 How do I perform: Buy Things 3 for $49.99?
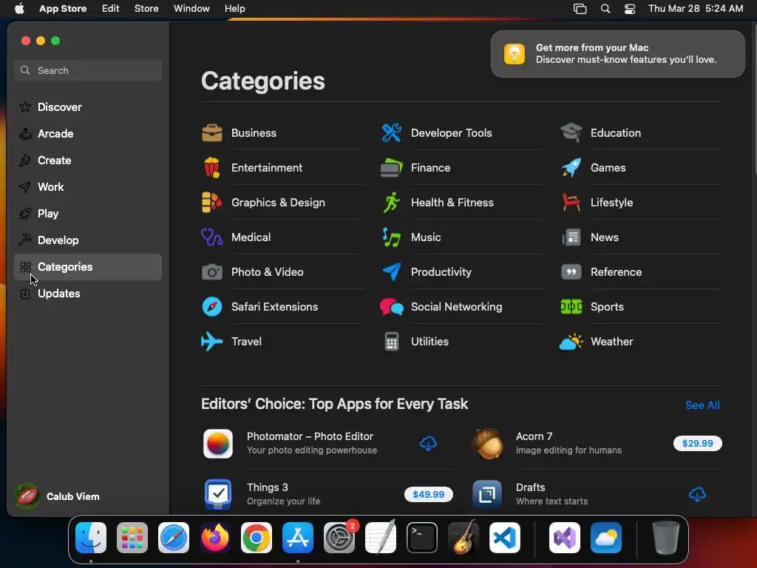pyautogui.click(x=428, y=495)
